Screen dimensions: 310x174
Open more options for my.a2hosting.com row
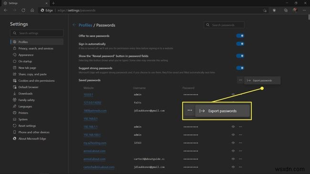(240, 143)
